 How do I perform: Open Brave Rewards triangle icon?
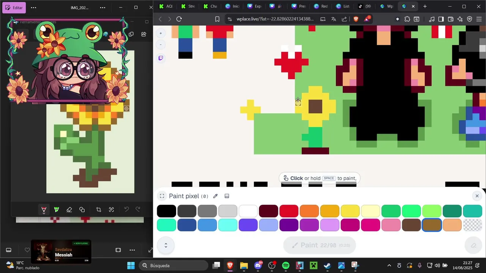pos(367,19)
